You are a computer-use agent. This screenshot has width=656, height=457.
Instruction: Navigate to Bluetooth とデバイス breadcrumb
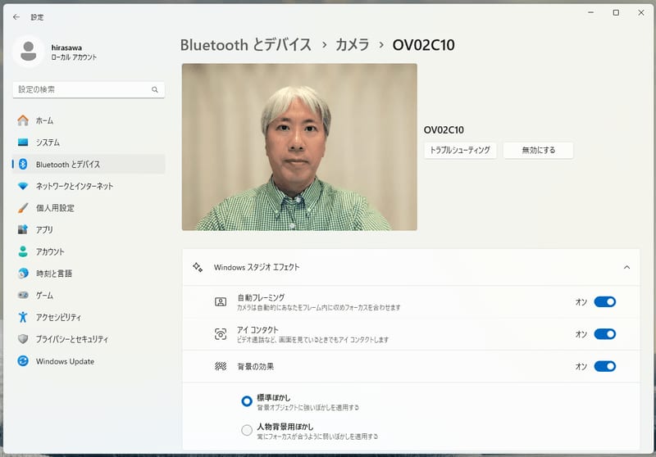coord(246,45)
